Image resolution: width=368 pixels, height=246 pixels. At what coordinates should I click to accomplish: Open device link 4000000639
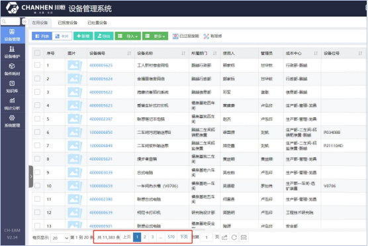tap(101, 213)
